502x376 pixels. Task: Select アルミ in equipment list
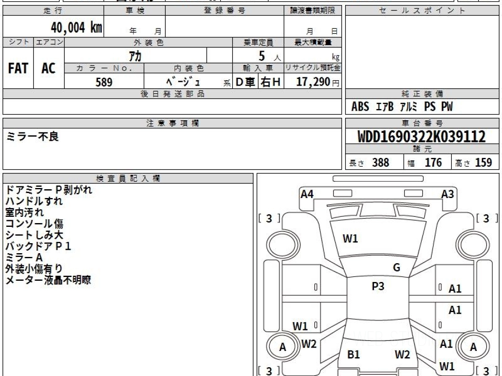[409, 107]
